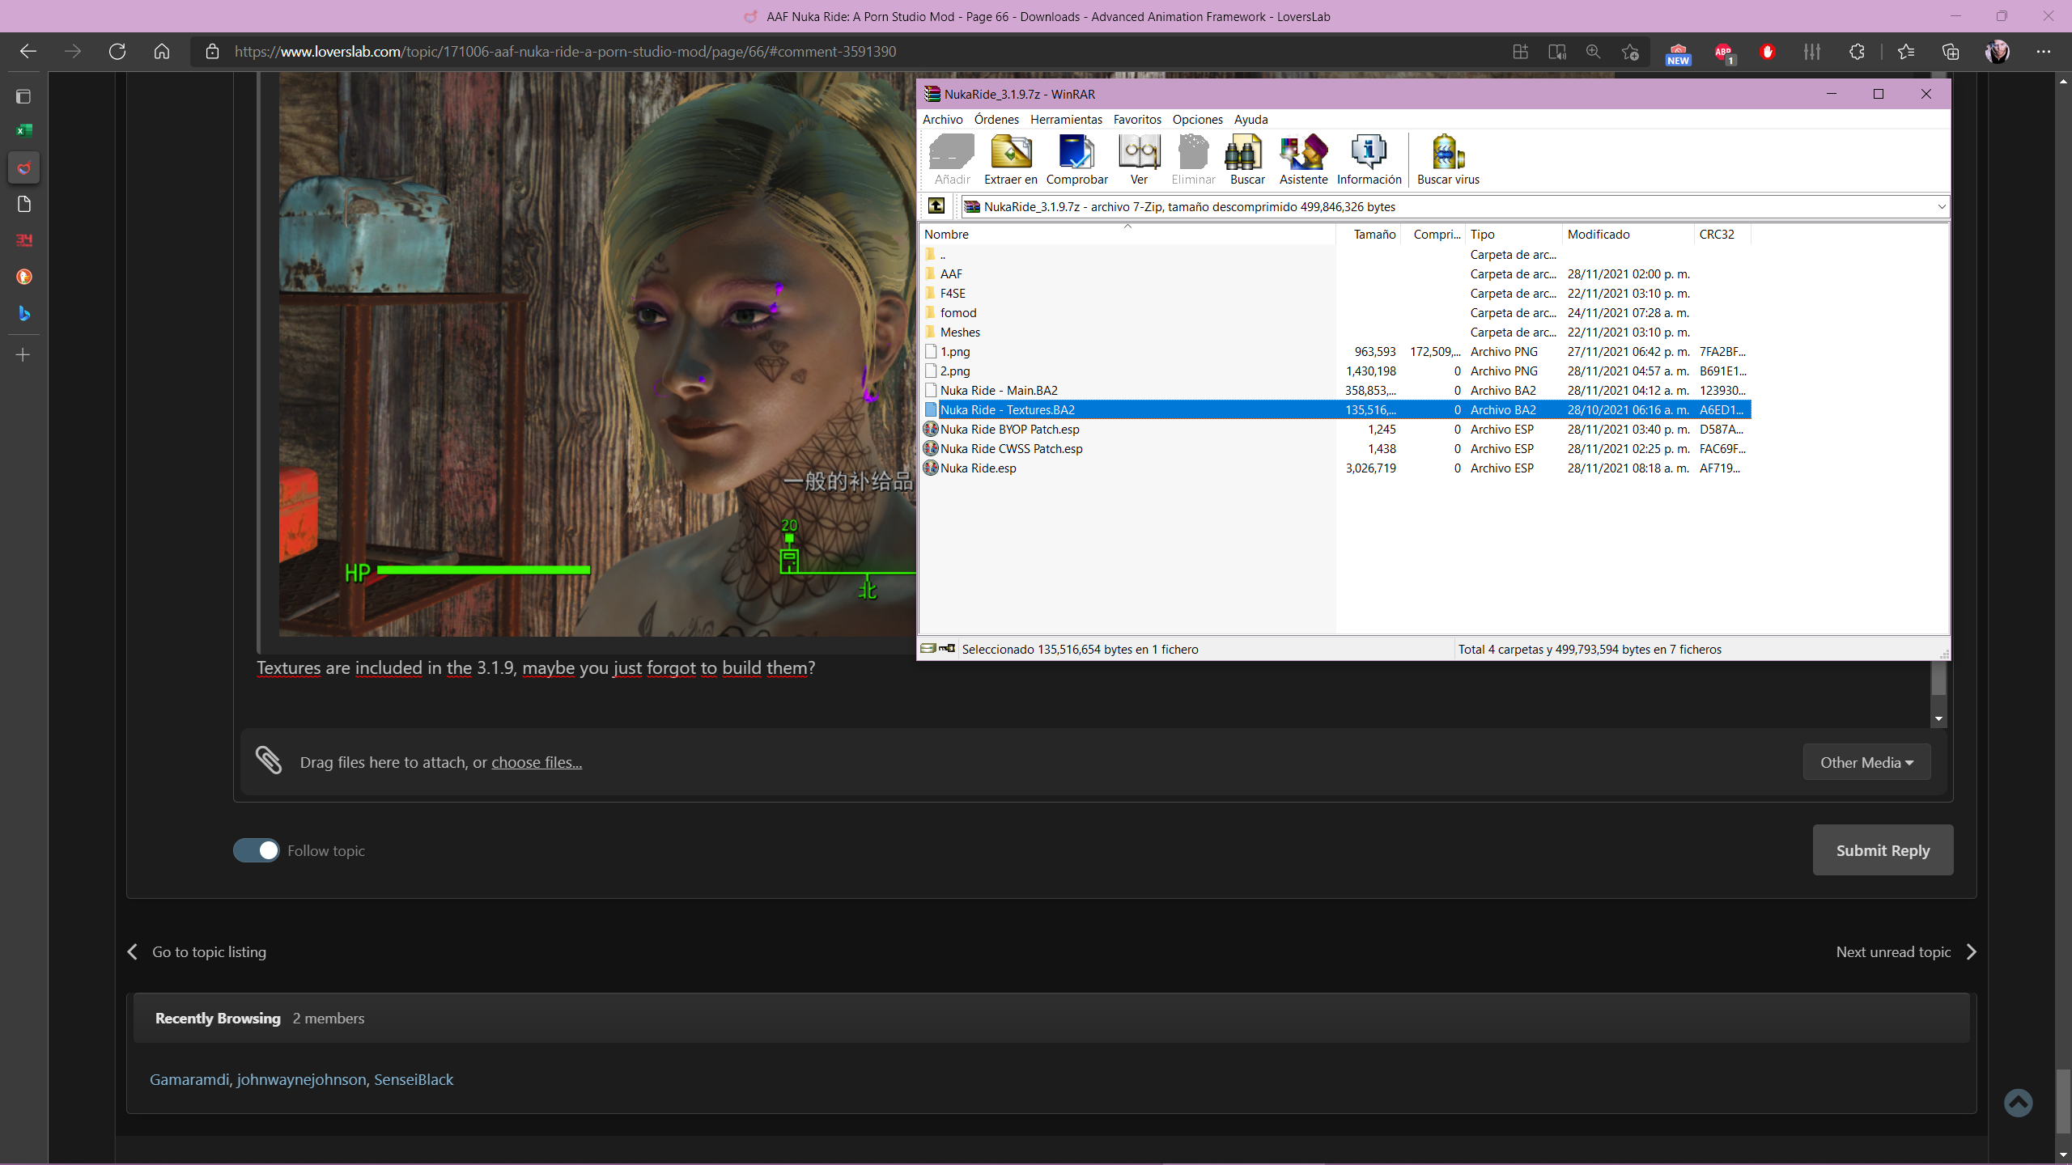Click the Buscar virus icon
This screenshot has height=1165, width=2072.
tap(1448, 159)
